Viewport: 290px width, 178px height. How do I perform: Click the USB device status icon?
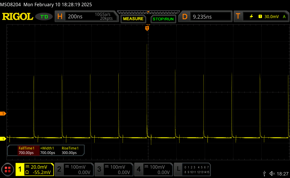point(265,173)
